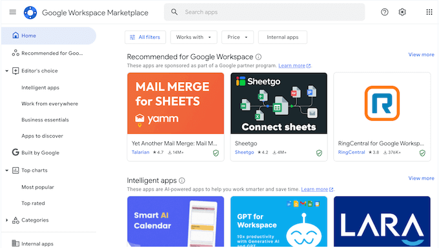Open Work from everywhere in sidebar
The height and width of the screenshot is (248, 439).
tap(50, 104)
